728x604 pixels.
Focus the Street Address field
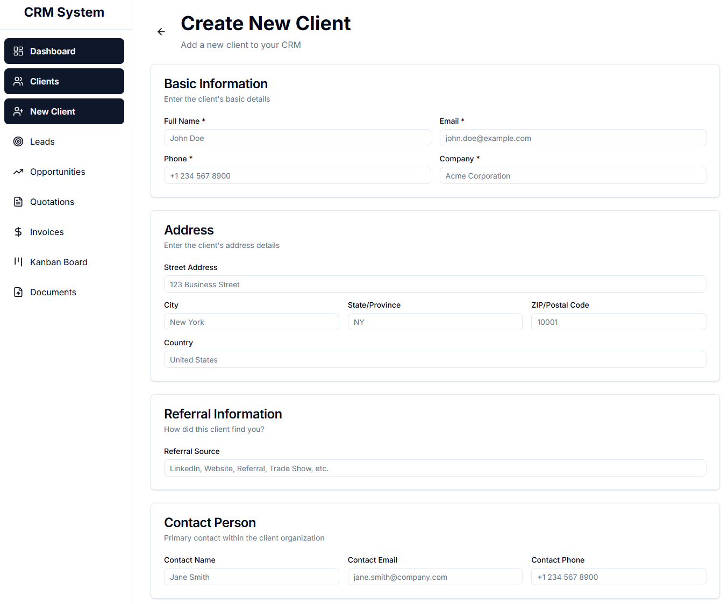[x=435, y=284]
